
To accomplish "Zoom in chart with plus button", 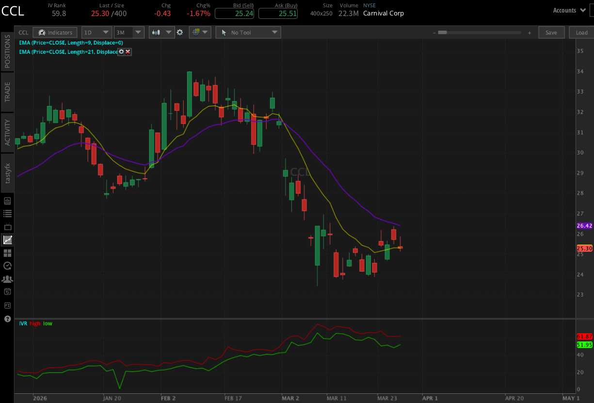I will pos(530,32).
